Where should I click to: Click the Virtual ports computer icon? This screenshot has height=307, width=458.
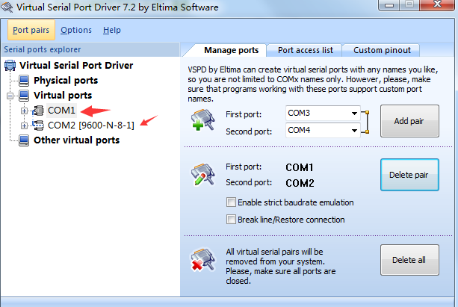coord(24,96)
